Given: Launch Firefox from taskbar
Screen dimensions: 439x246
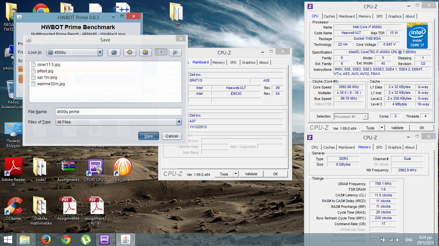Looking at the screenshot, I should point(46,240).
